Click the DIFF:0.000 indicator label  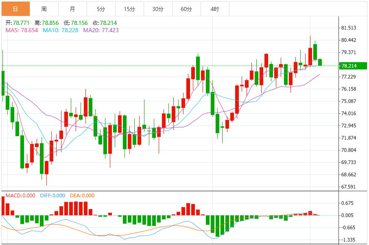point(52,196)
